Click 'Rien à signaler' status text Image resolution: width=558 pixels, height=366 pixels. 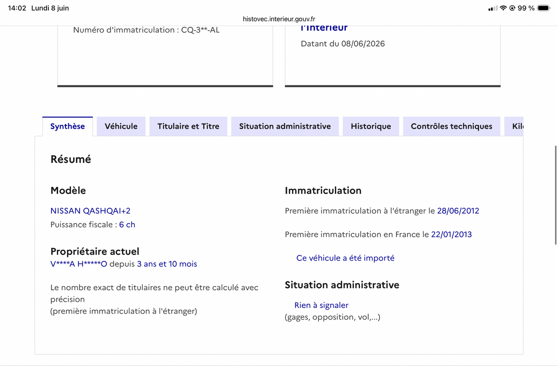click(321, 305)
